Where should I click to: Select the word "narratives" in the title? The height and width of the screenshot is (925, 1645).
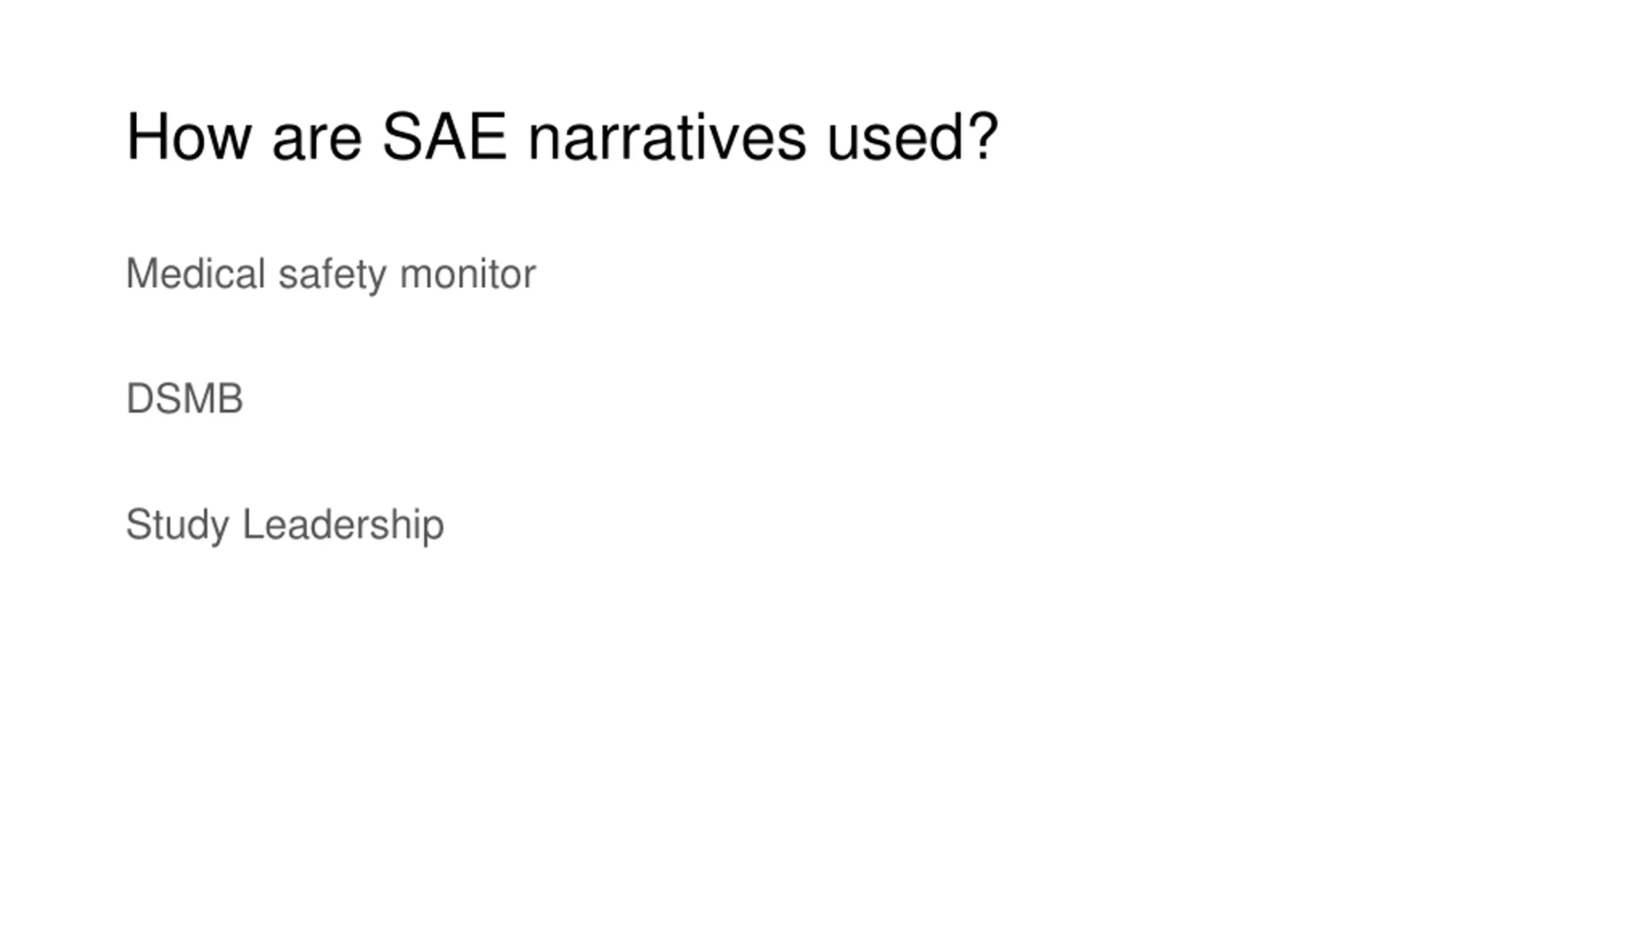click(x=666, y=137)
